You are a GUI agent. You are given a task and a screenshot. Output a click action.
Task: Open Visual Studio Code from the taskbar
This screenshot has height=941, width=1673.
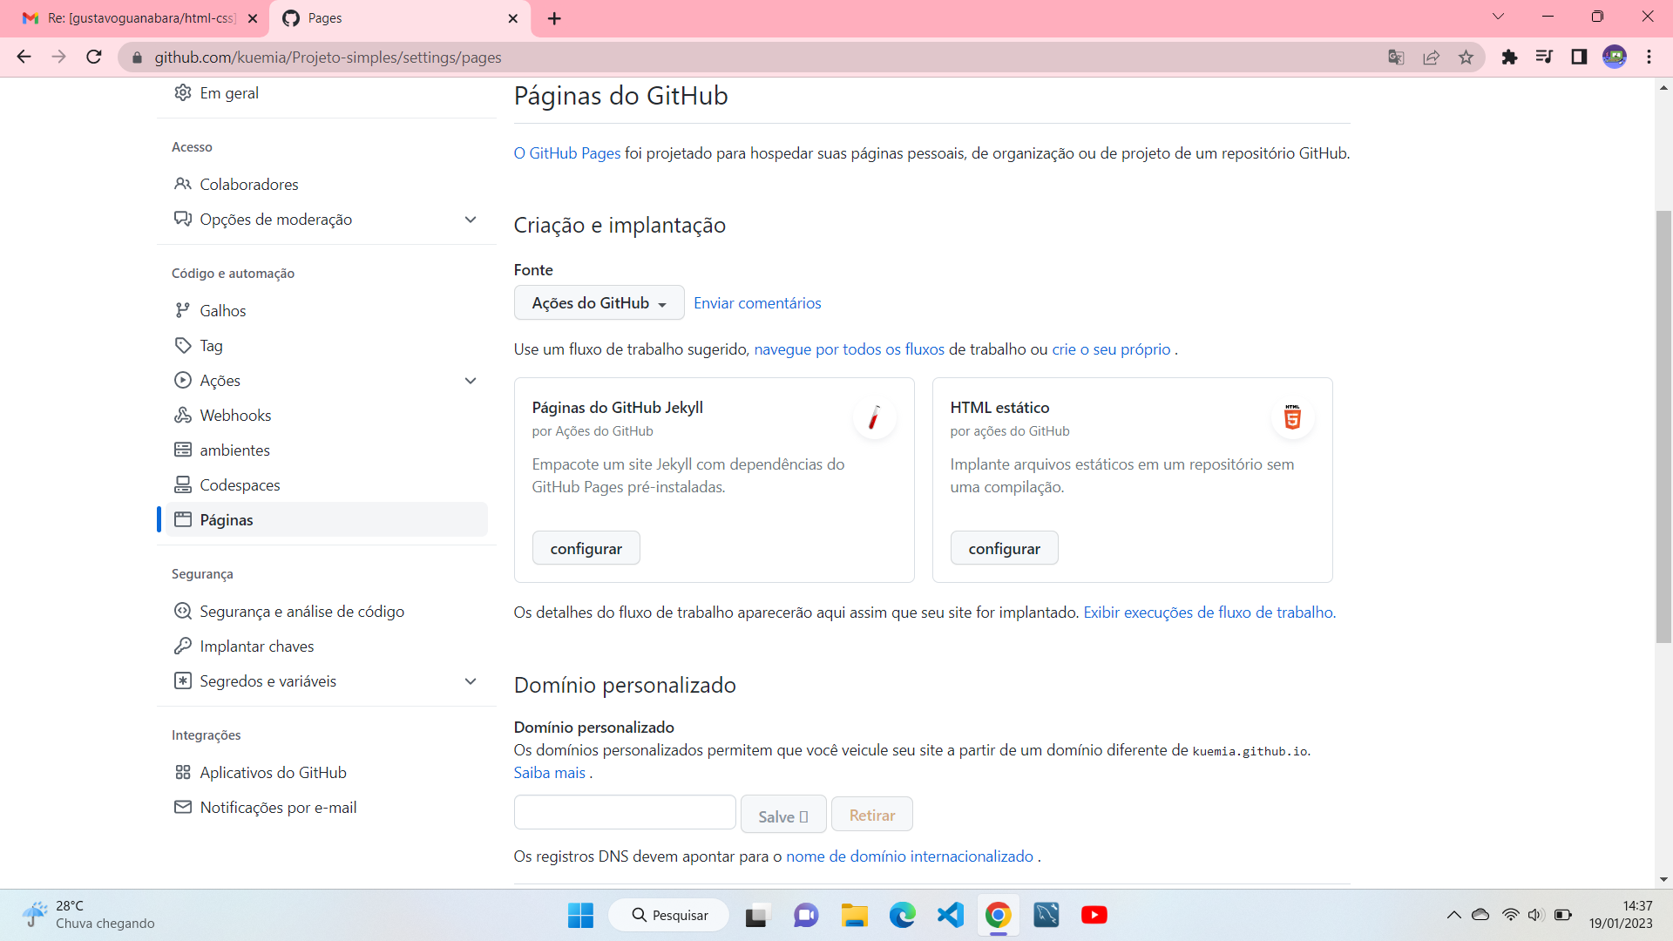(951, 915)
